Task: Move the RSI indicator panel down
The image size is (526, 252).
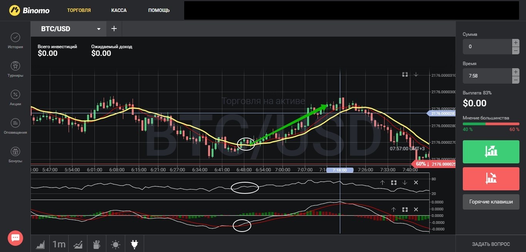Action: point(405,183)
